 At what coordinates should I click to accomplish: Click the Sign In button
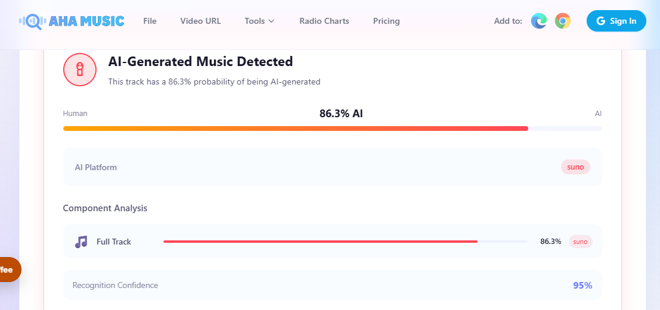point(616,21)
